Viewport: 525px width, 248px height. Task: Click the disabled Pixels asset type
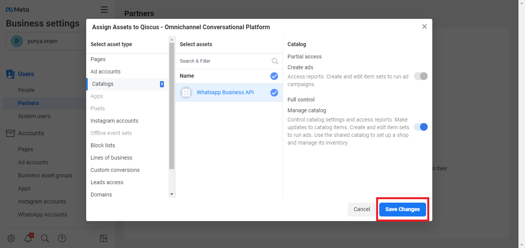click(x=98, y=108)
